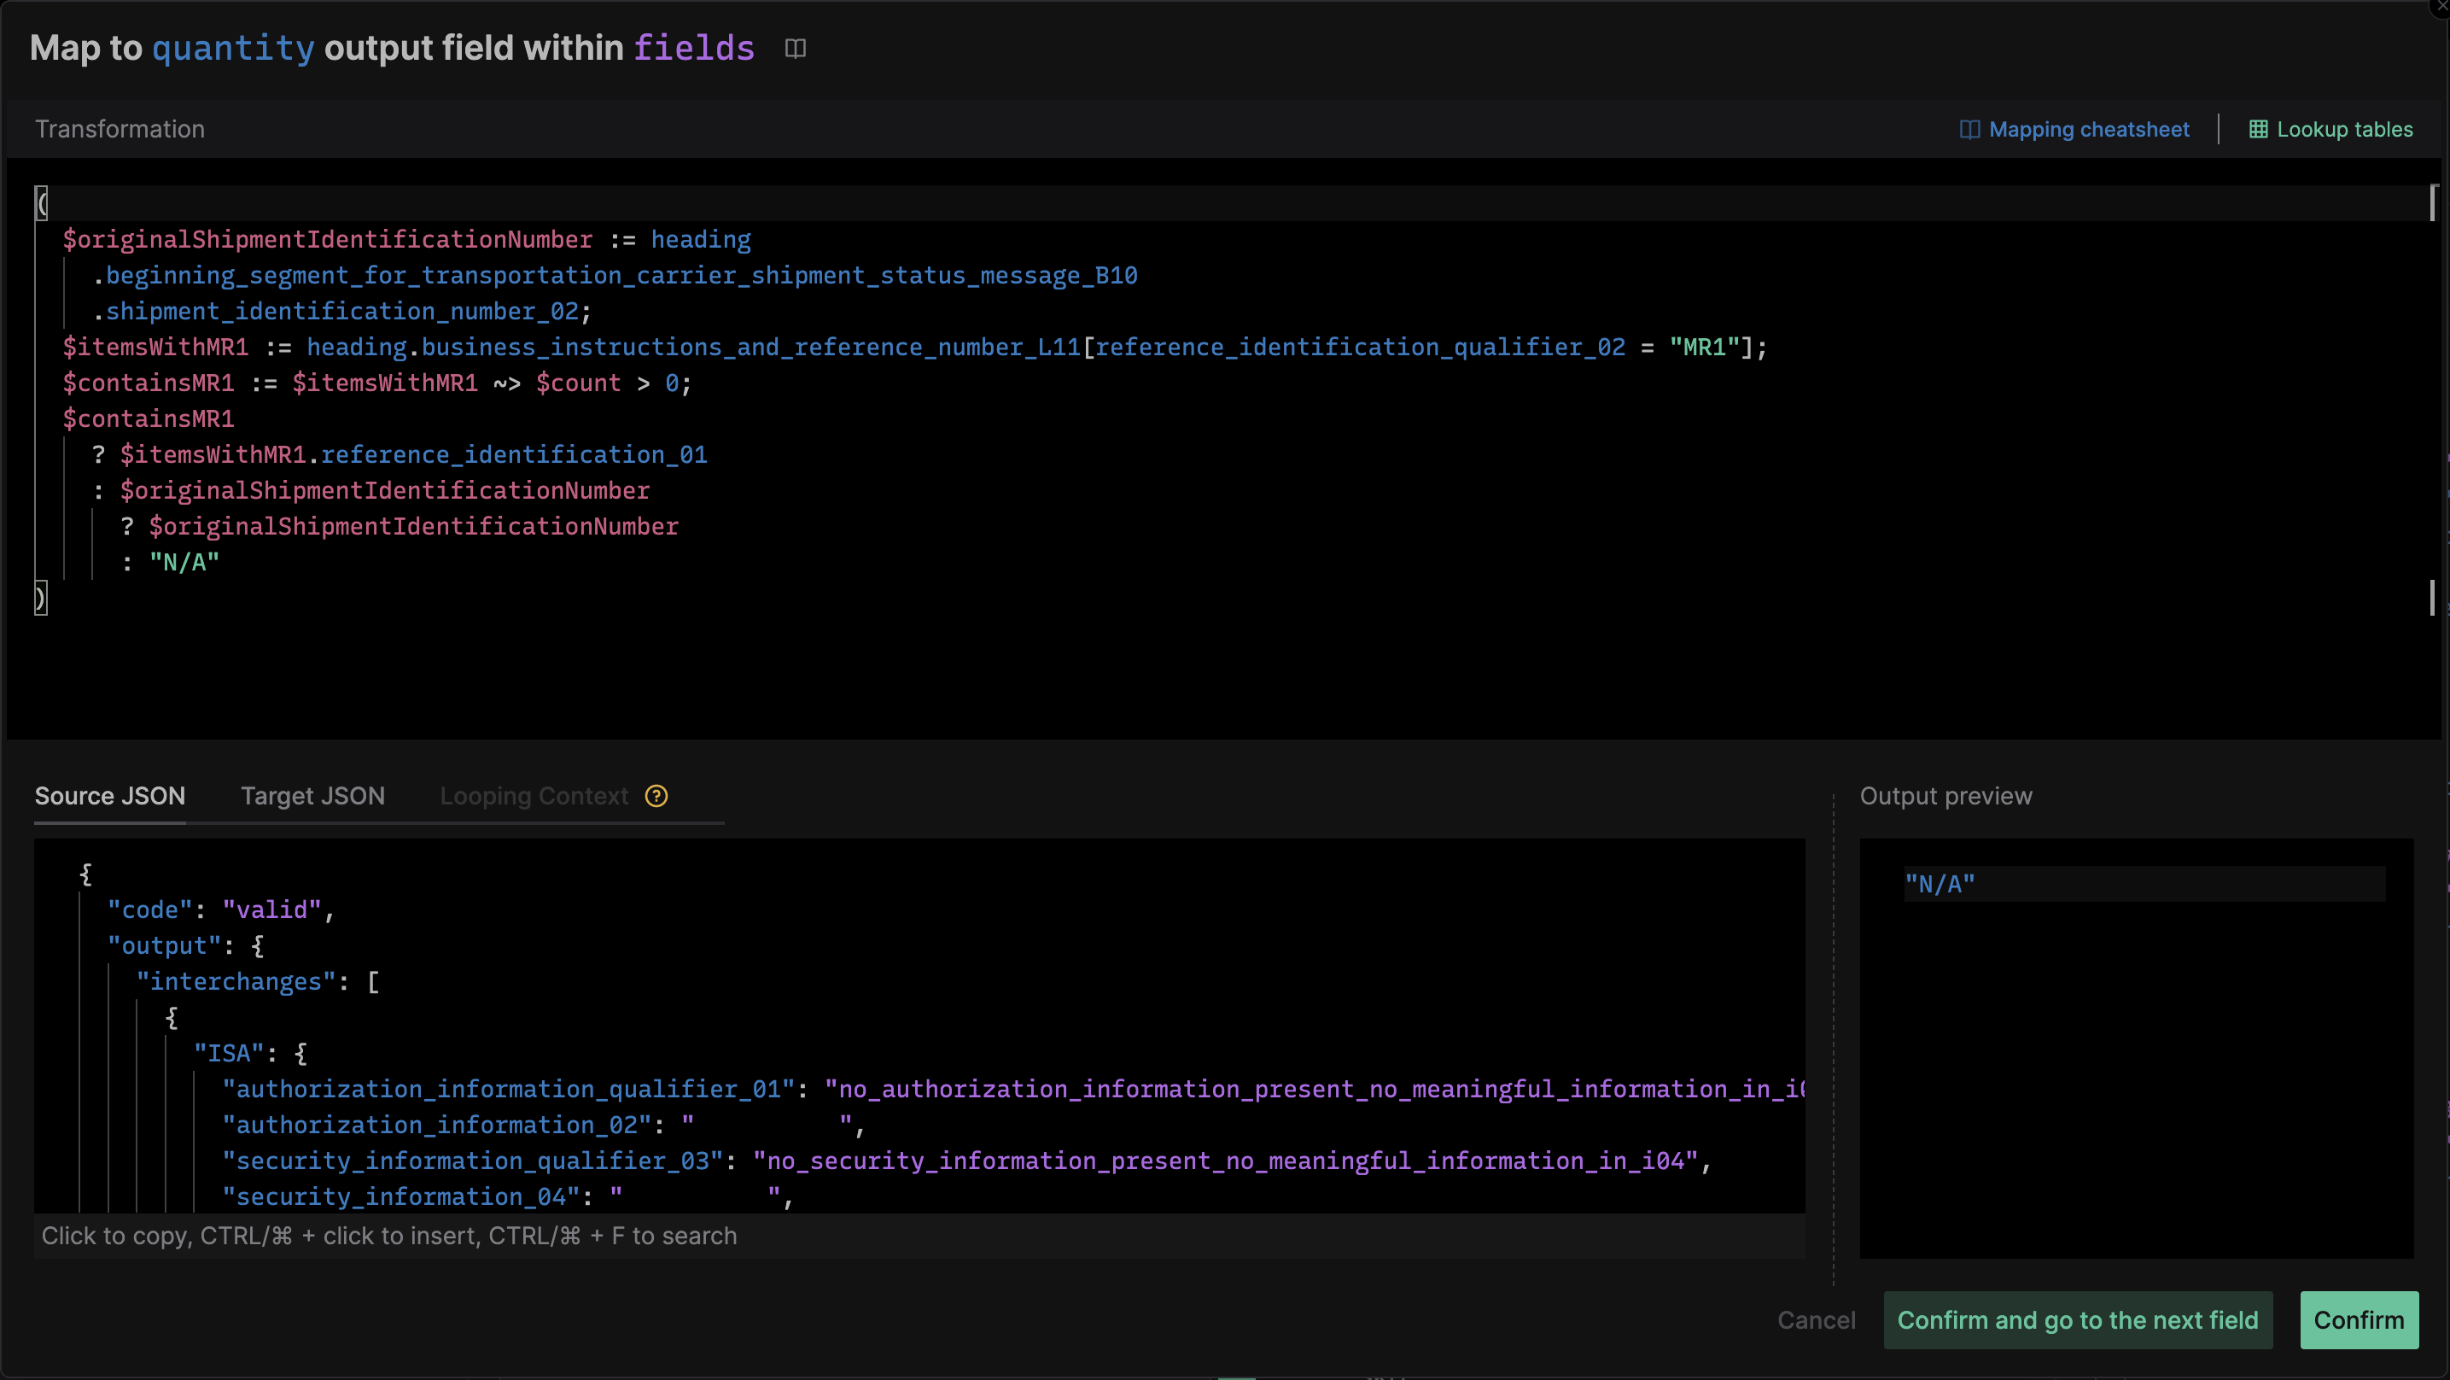2450x1380 pixels.
Task: Copy the "interchanges" key in Source JSON
Action: click(x=236, y=982)
